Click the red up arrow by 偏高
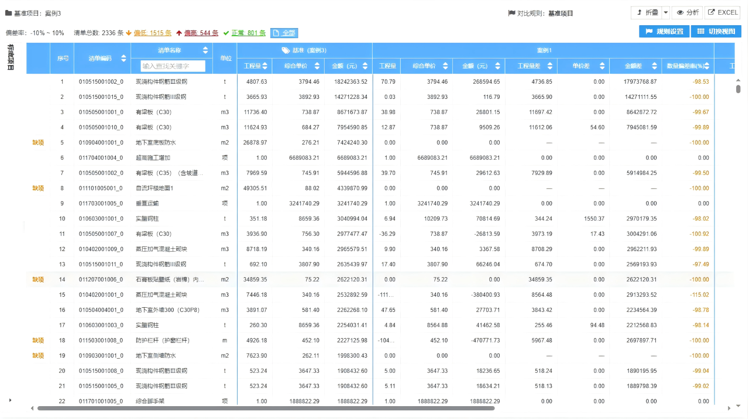The width and height of the screenshot is (749, 419). tap(179, 33)
